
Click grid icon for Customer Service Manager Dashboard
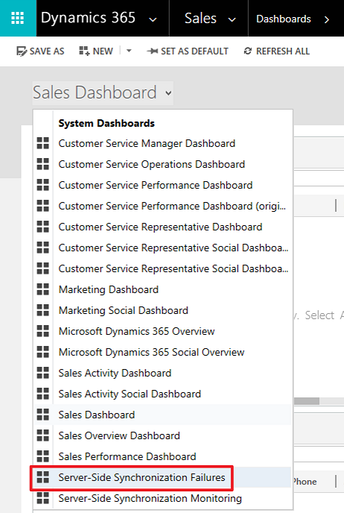(42, 143)
